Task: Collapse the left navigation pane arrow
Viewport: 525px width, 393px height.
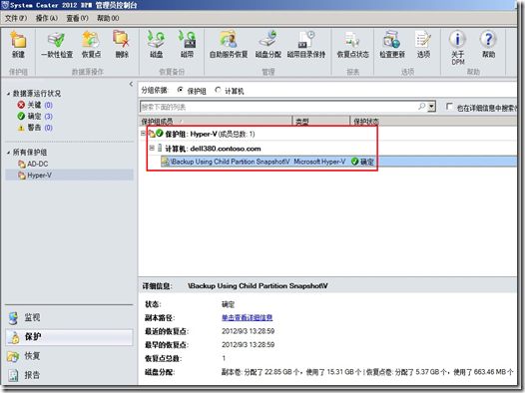Action: [131, 84]
